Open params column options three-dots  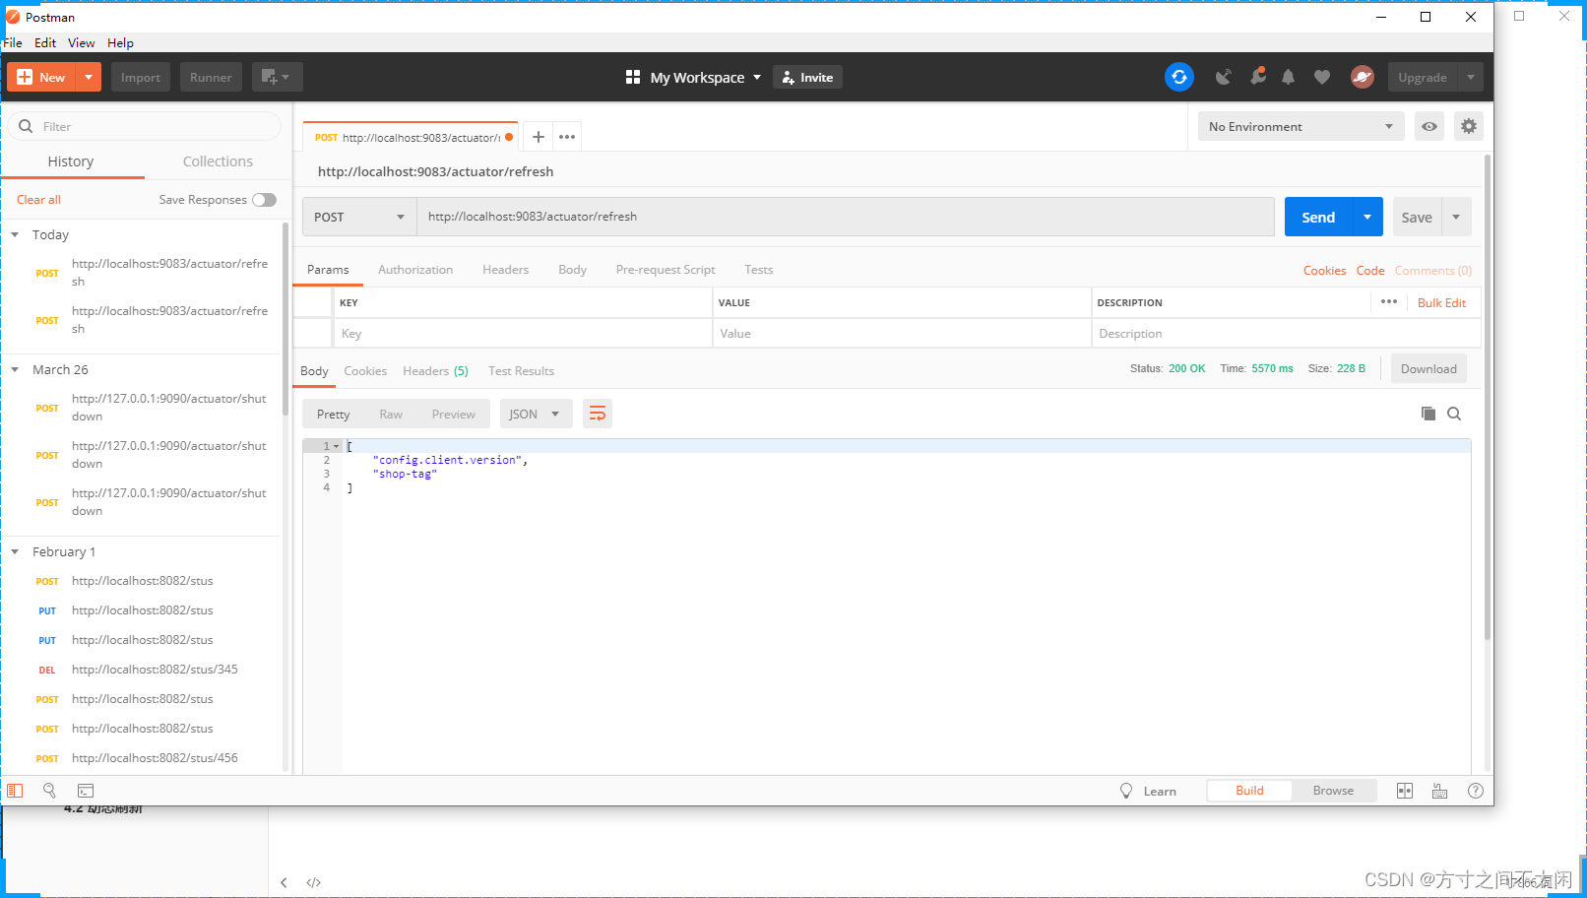point(1389,302)
